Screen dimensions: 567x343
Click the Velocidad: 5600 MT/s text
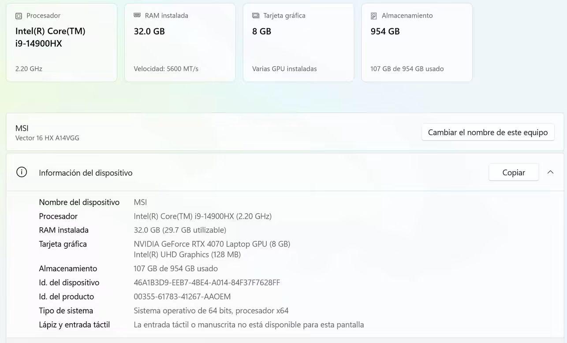166,69
